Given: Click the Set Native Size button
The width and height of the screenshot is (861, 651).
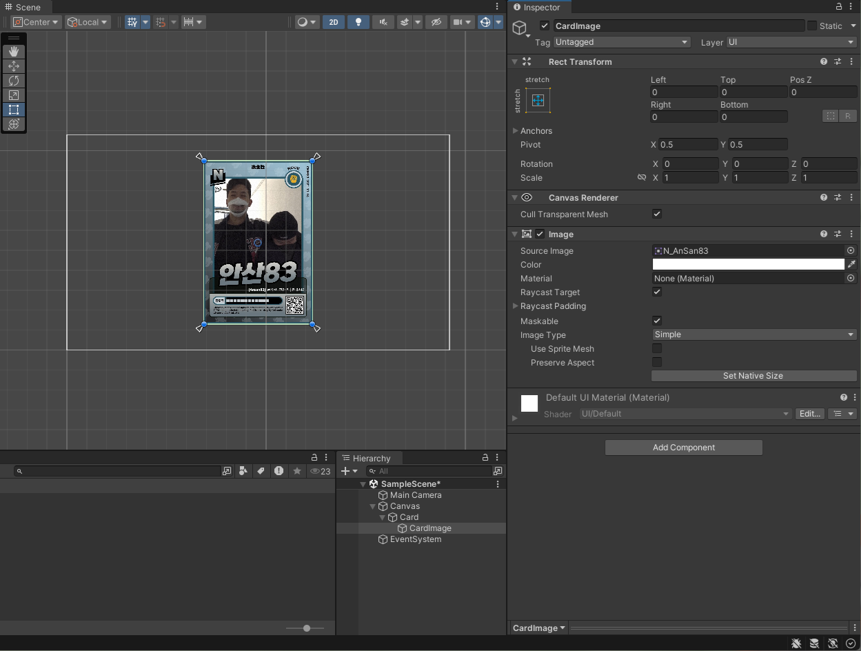Looking at the screenshot, I should pos(753,376).
